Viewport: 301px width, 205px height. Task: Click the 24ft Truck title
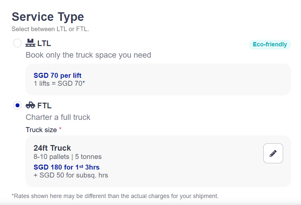(x=52, y=148)
